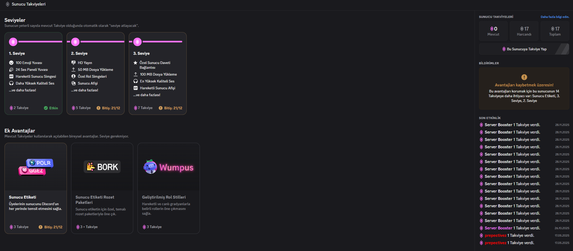Select the POLR and GGEZ tag preview image
573x251 pixels.
click(36, 167)
